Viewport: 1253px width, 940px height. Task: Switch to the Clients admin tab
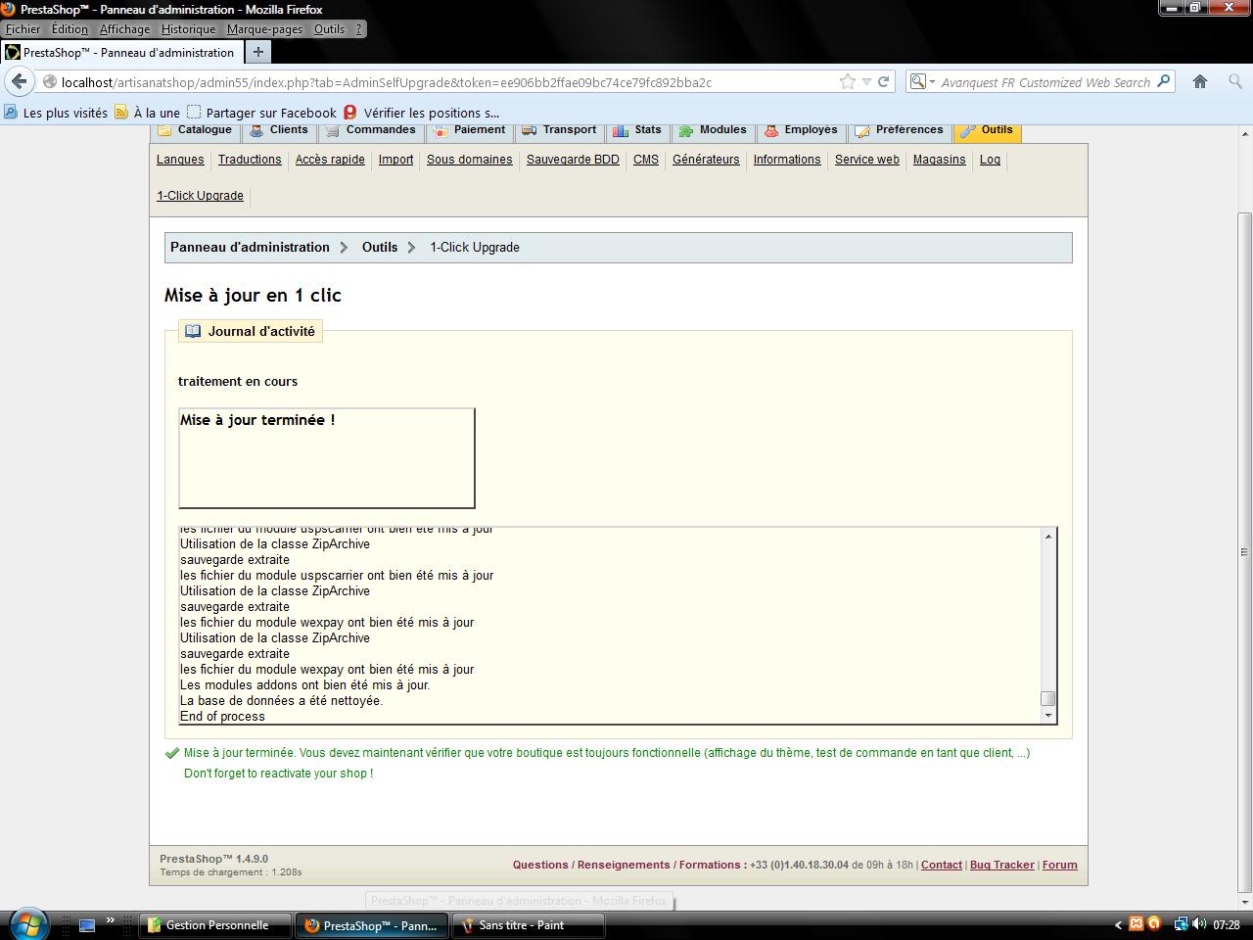coord(279,131)
